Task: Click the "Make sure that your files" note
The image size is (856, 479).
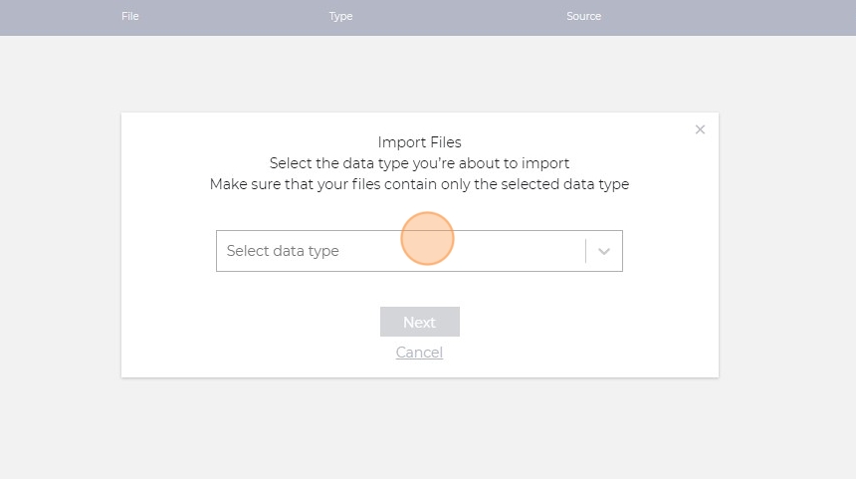Action: tap(419, 184)
